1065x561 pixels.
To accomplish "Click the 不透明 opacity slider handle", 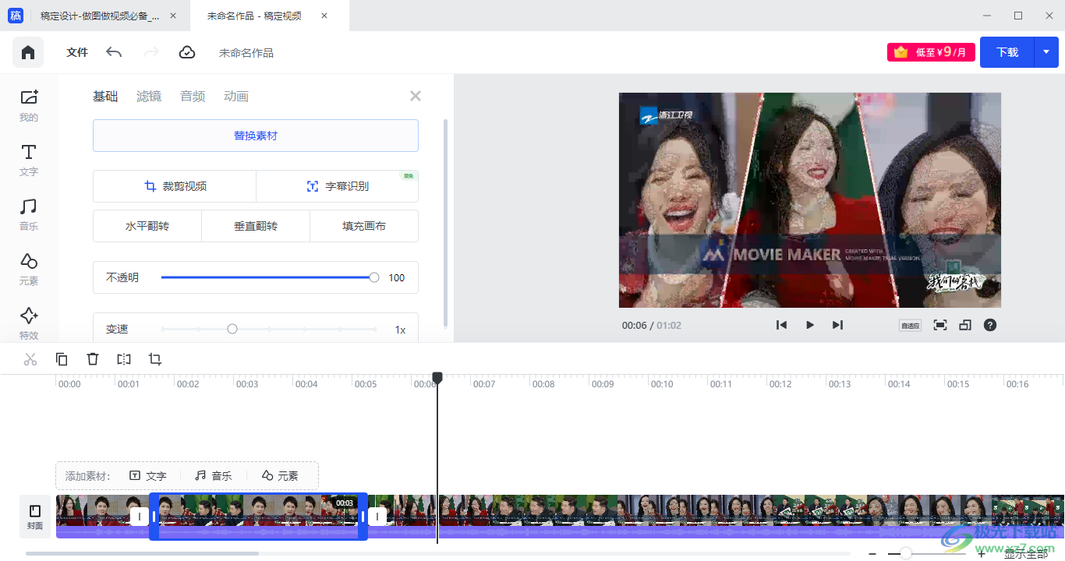I will click(374, 277).
